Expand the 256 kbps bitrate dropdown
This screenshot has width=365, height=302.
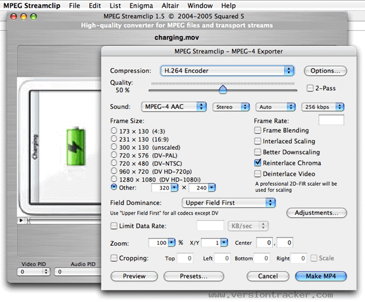coord(323,107)
